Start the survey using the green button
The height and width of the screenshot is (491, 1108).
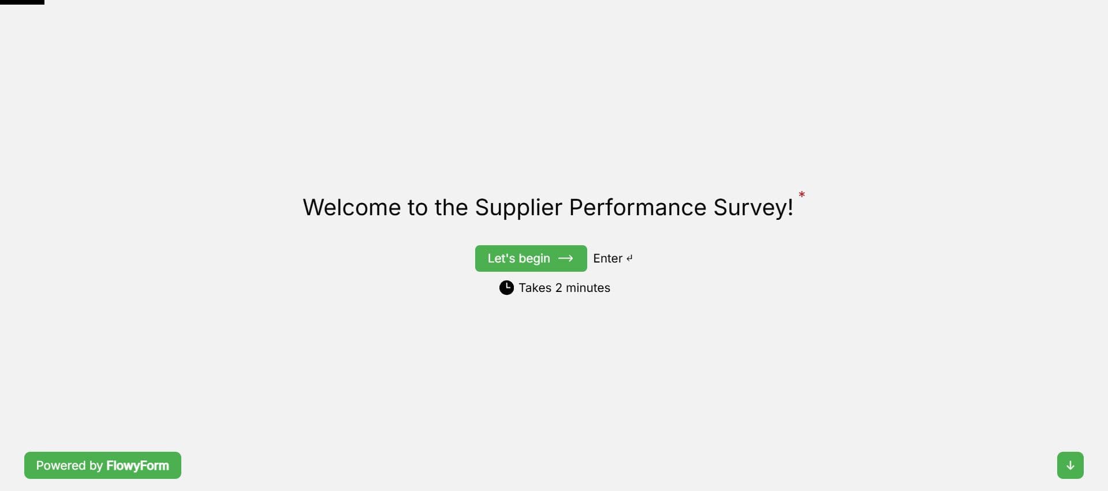tap(531, 258)
